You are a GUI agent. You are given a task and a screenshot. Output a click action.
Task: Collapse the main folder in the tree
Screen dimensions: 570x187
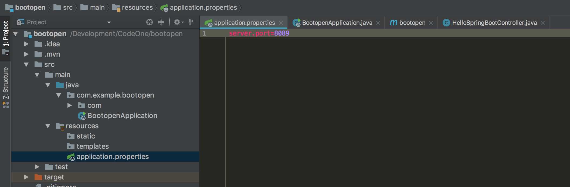(37, 75)
